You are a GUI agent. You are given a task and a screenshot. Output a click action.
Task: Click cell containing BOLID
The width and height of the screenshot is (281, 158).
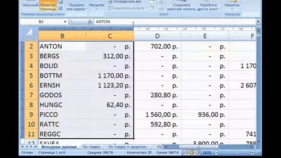[x=62, y=66]
